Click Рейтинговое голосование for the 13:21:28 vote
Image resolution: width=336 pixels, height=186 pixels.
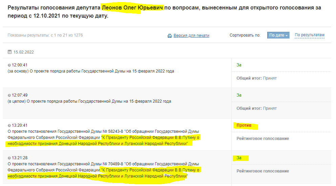tap(263, 171)
